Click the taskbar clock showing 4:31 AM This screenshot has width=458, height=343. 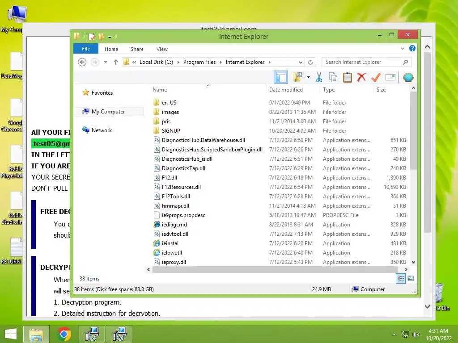click(438, 335)
